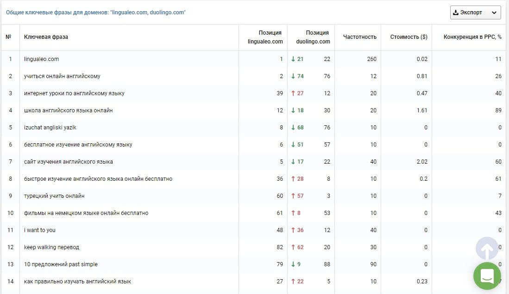
Task: Sort by Стоимость ($) column header
Action: (x=408, y=37)
